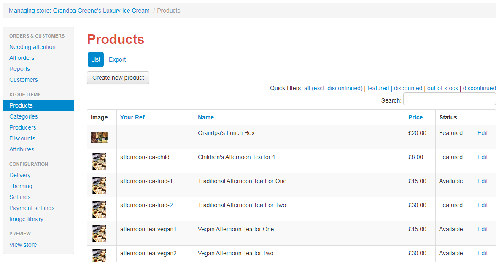Filter products by featured
The height and width of the screenshot is (262, 499).
click(378, 88)
